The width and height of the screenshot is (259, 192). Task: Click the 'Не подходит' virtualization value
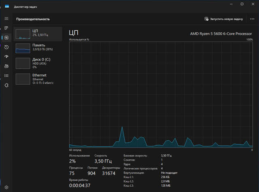(169, 173)
